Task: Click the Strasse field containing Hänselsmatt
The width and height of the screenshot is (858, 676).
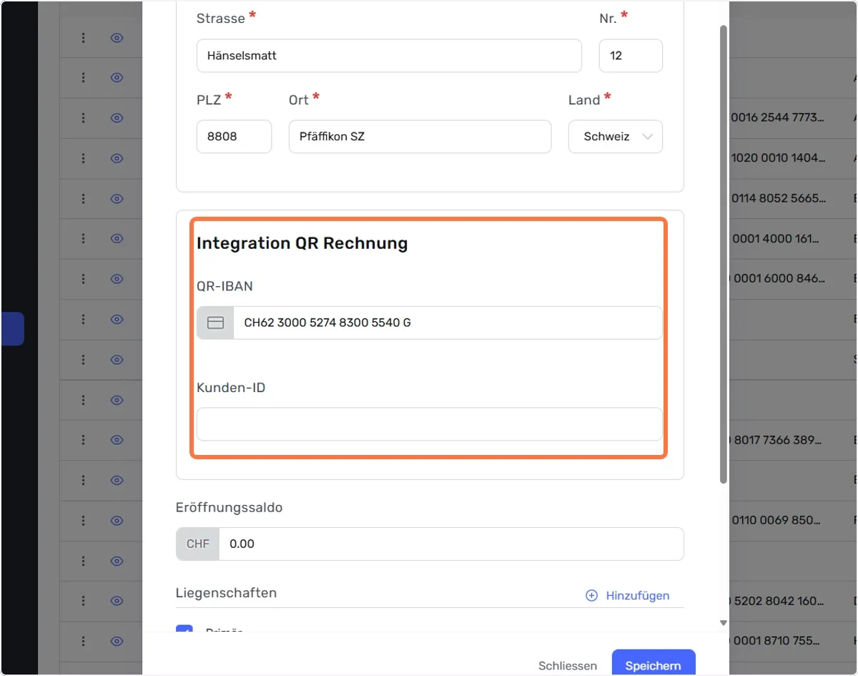Action: (x=389, y=56)
